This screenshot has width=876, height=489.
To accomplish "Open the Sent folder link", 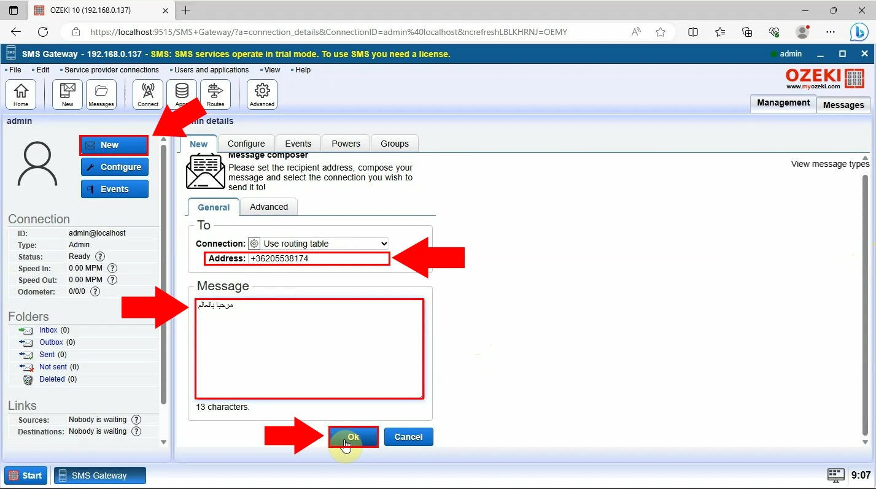I will point(47,355).
